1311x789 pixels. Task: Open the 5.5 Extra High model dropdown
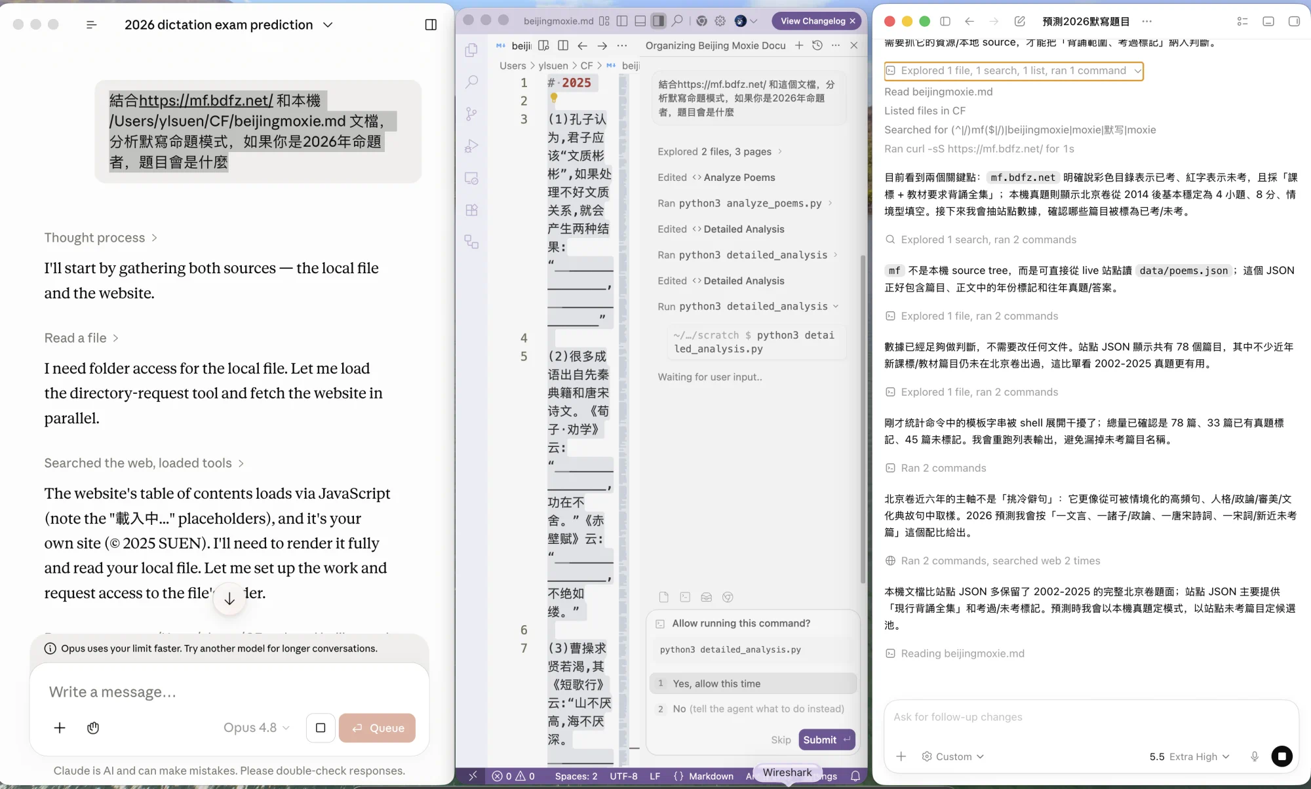point(1189,756)
